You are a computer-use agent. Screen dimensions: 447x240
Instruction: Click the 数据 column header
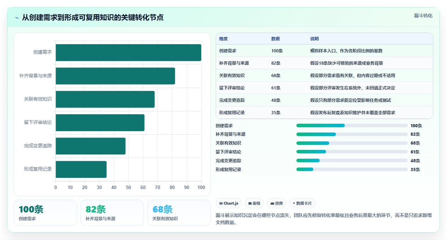(275, 39)
